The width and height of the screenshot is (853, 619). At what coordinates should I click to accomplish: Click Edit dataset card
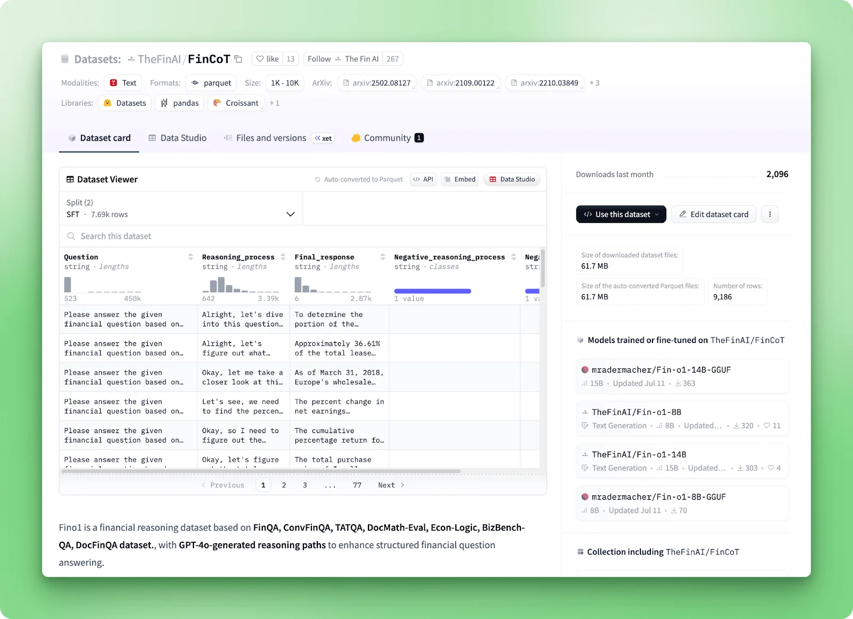(714, 214)
